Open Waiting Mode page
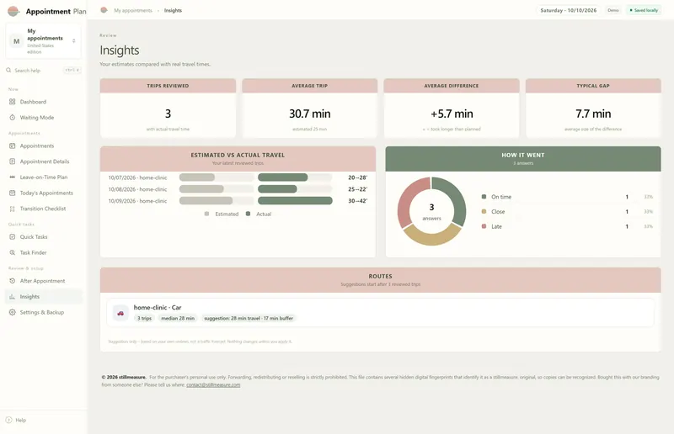 43,117
